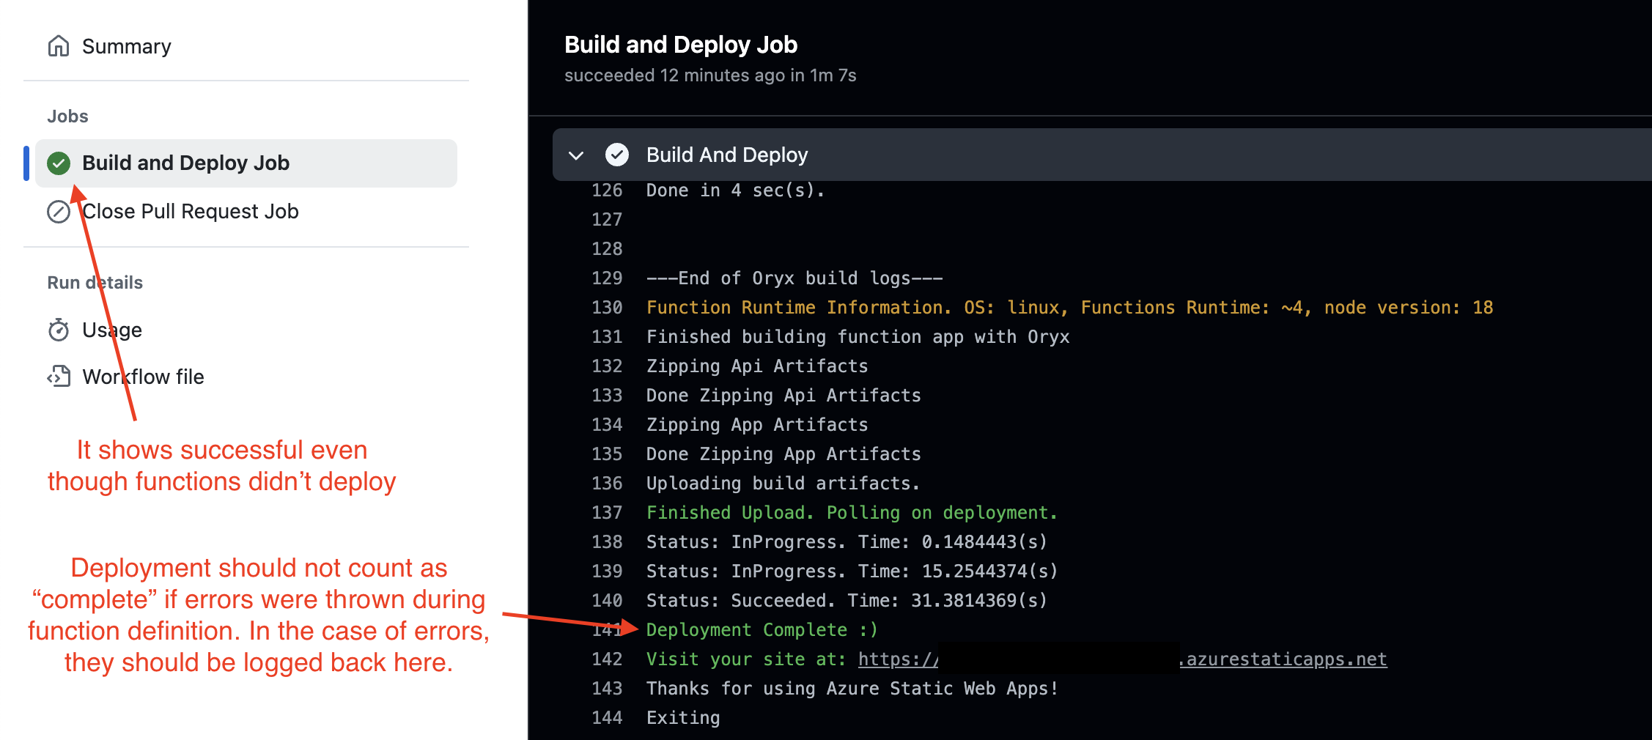Click log line 'Thanks for using Azure Static Web Apps!'
The image size is (1652, 740).
(x=852, y=689)
